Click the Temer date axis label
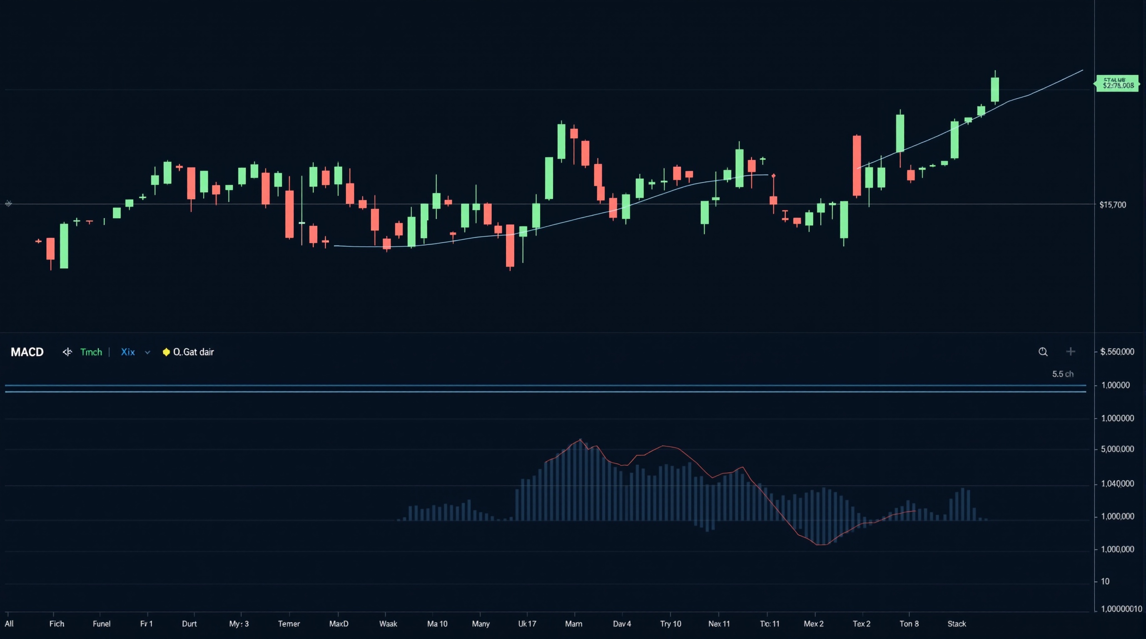The height and width of the screenshot is (639, 1146). [289, 624]
